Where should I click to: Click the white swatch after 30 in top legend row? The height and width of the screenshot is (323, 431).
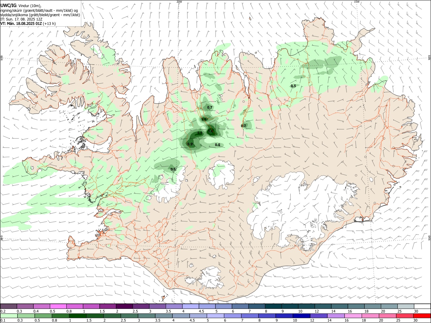(422, 307)
